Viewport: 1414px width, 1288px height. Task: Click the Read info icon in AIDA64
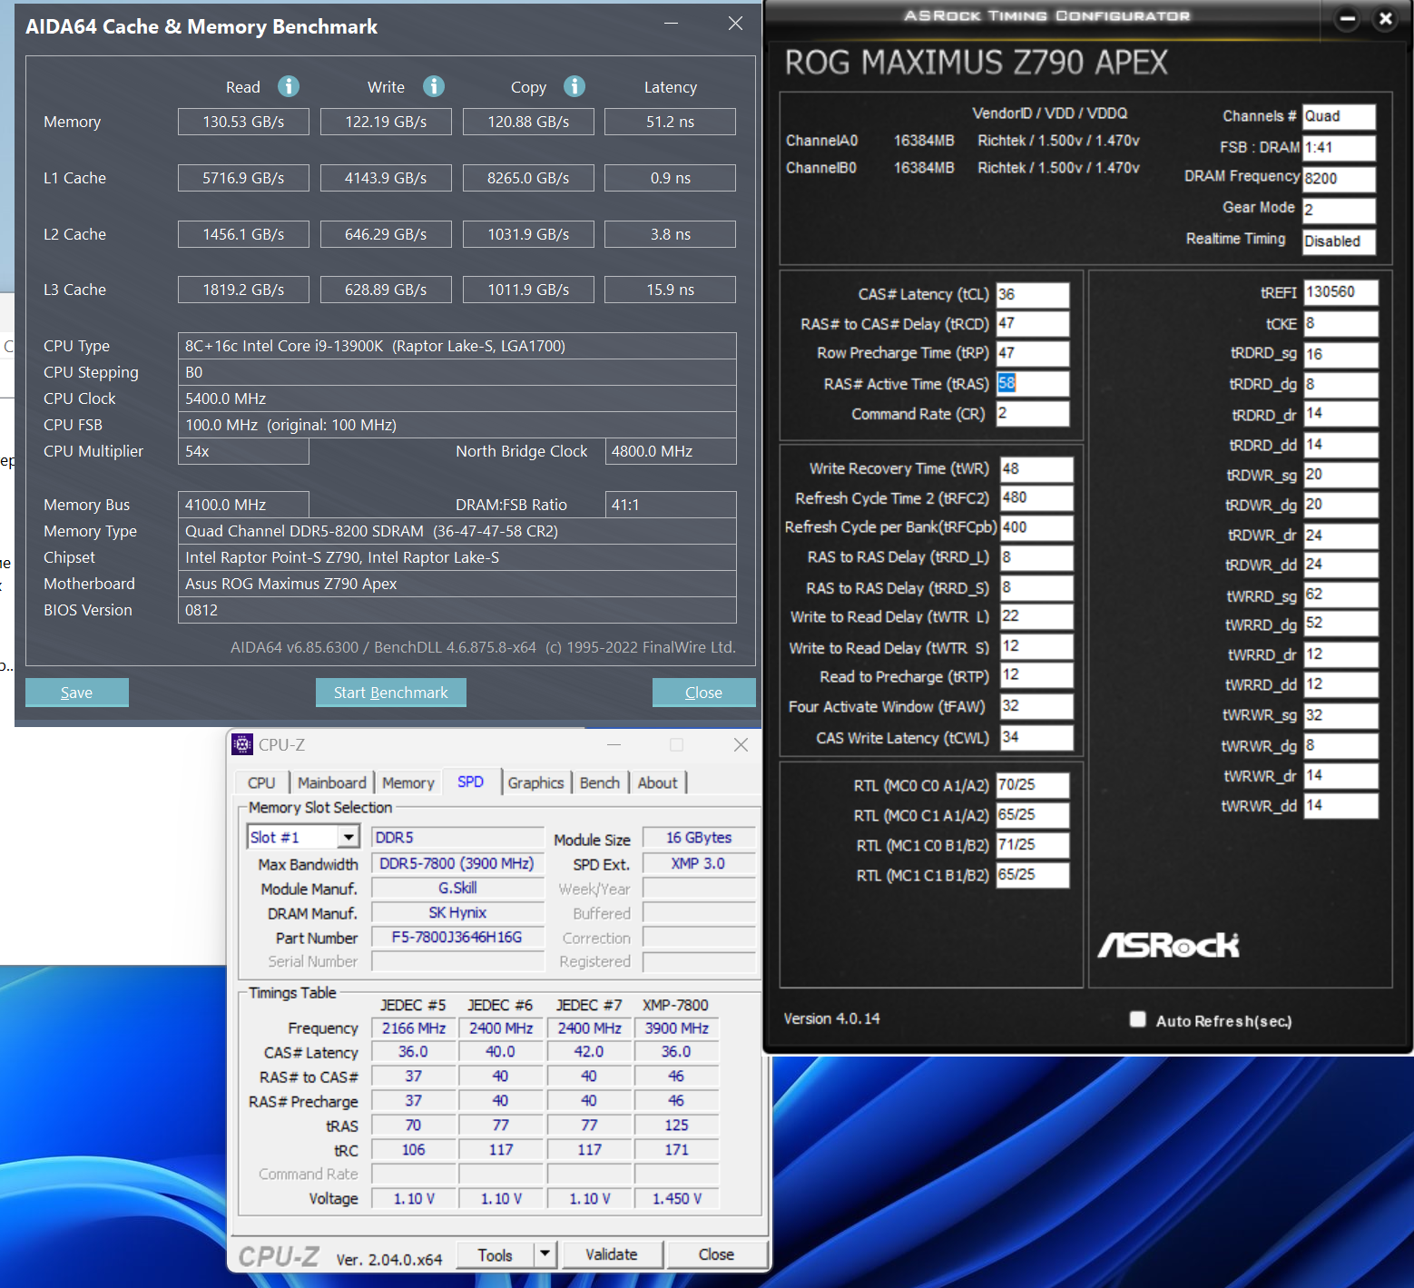click(x=289, y=86)
